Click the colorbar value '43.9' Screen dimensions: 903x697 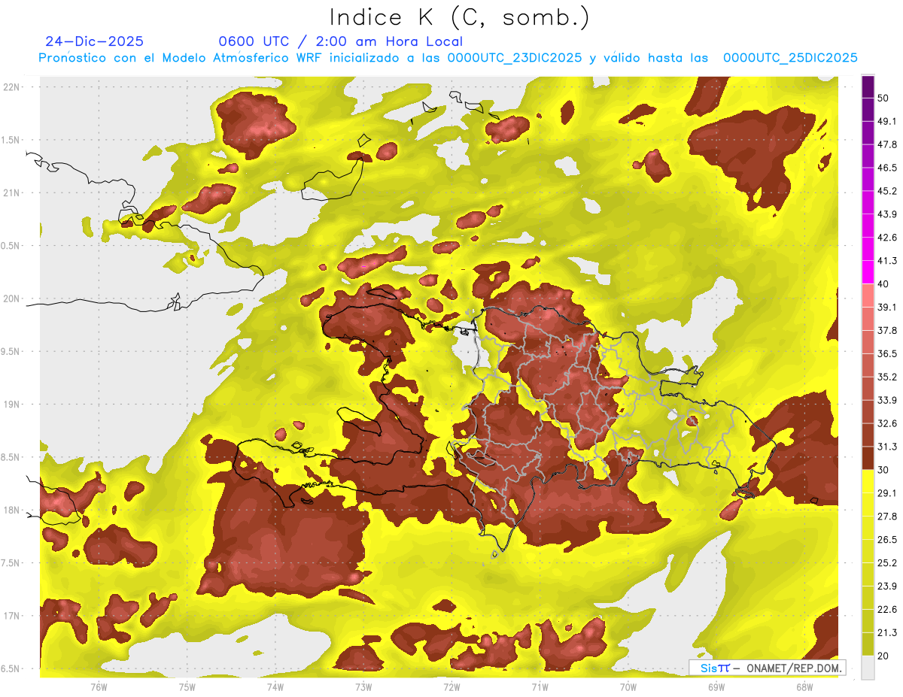[887, 214]
